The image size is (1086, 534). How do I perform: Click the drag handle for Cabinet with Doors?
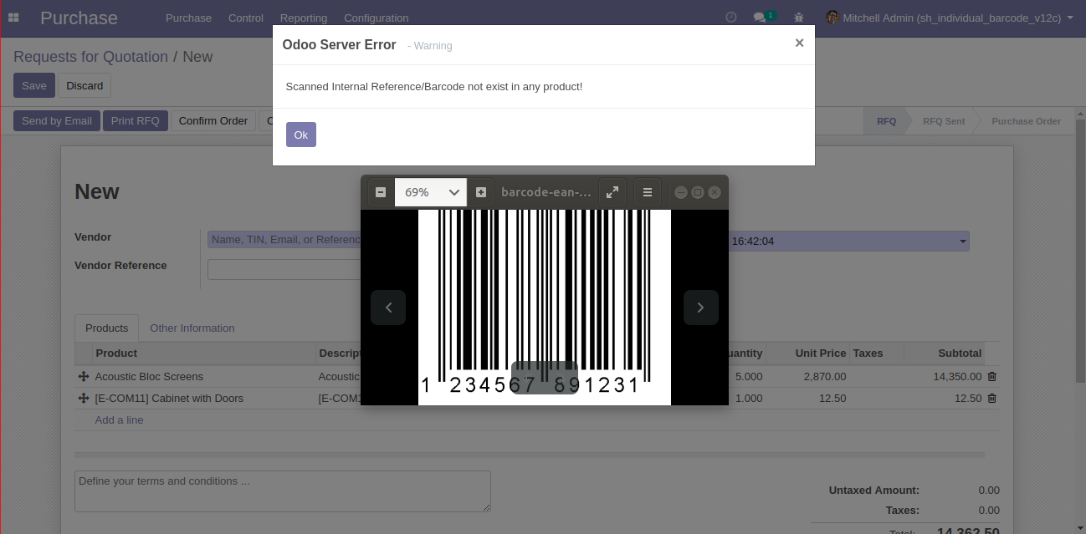(x=84, y=399)
